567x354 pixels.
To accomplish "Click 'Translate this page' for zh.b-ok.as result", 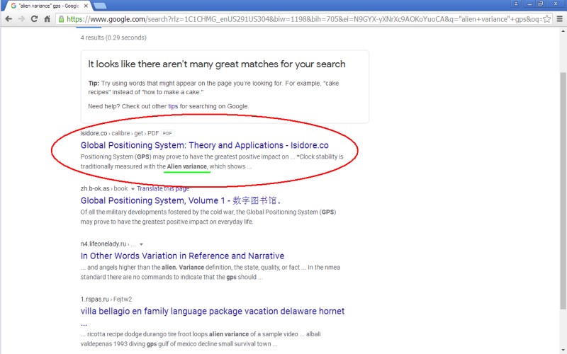I will tap(163, 188).
